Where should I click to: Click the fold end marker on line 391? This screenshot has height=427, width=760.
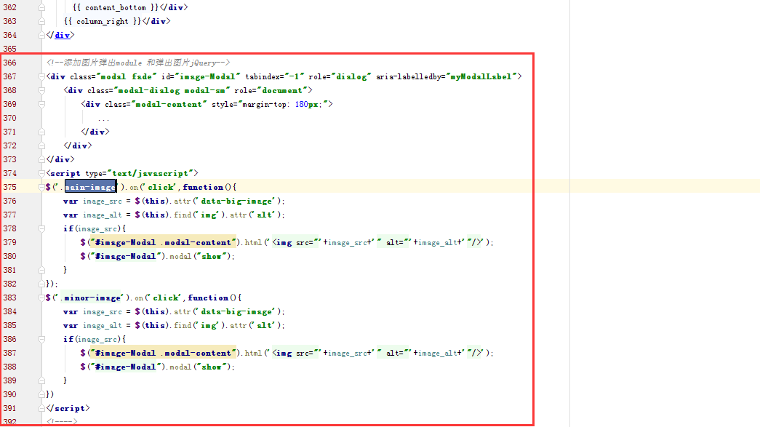(x=41, y=408)
